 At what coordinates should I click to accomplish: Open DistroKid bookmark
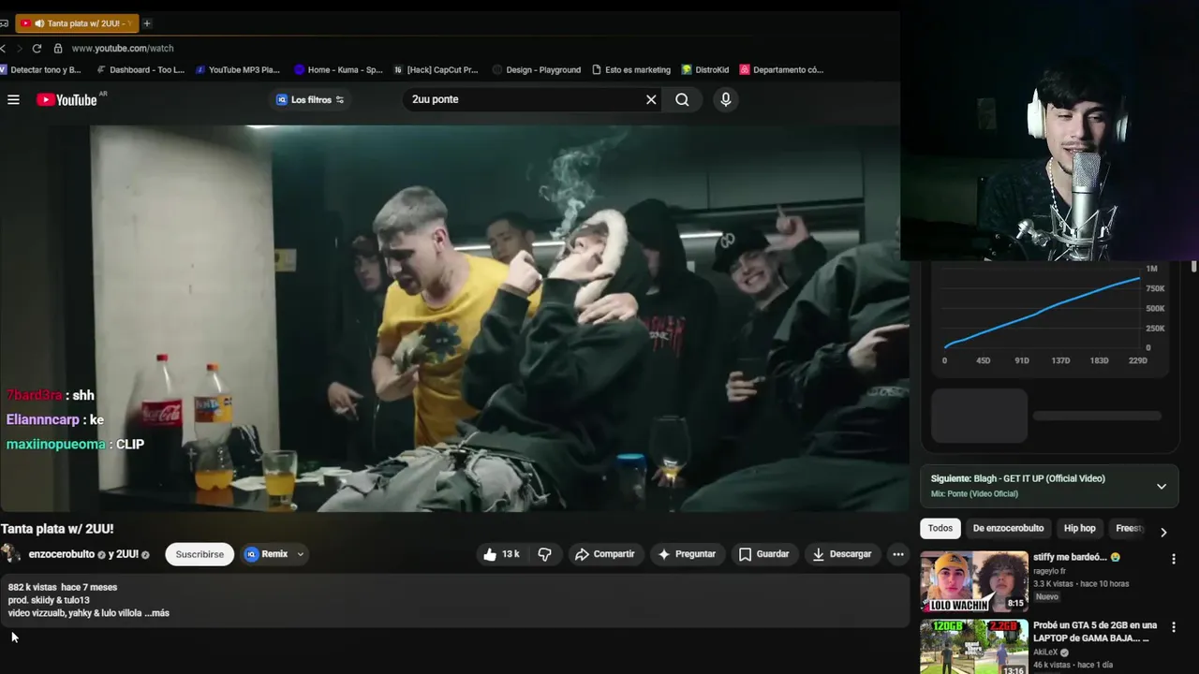[705, 69]
